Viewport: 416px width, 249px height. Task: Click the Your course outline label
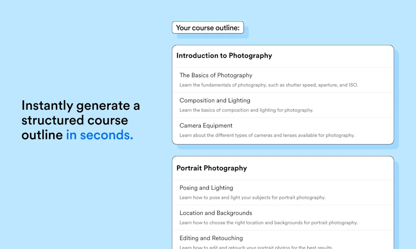pyautogui.click(x=208, y=28)
